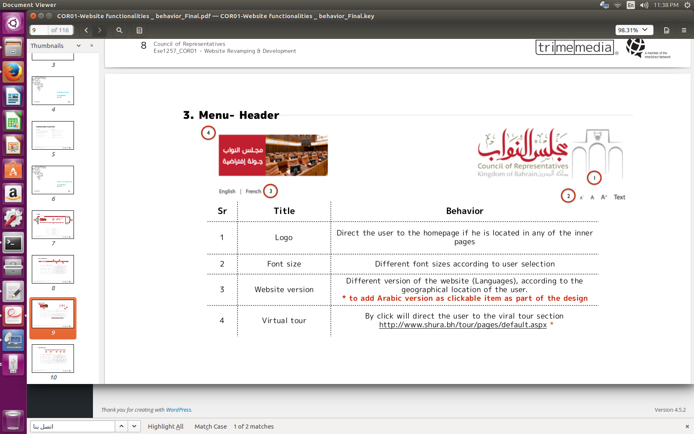Open the shura.bh tour link
The height and width of the screenshot is (434, 694).
(x=463, y=325)
